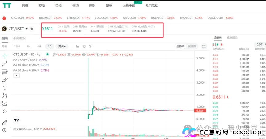
Task: Select the 15M chart interval
Action: pyautogui.click(x=17, y=47)
